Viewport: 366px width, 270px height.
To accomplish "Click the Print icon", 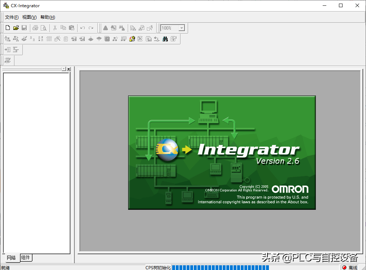I will 35,28.
